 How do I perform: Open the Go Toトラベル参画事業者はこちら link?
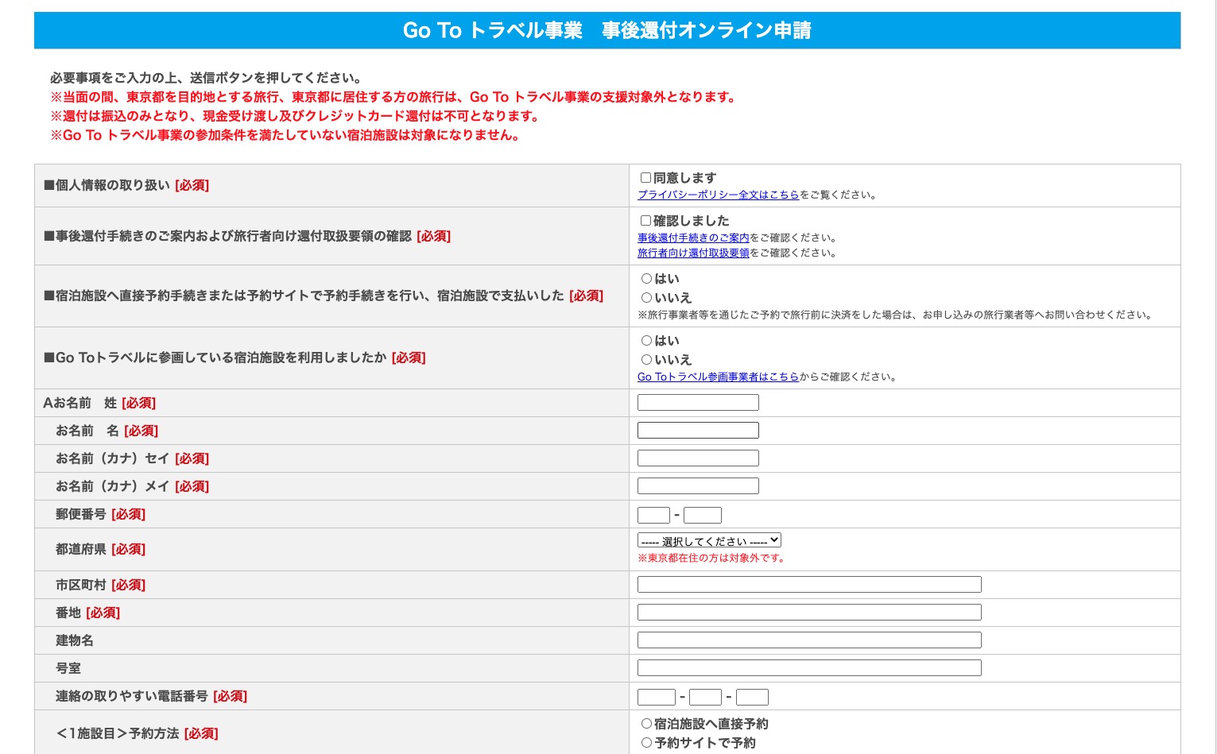point(718,377)
